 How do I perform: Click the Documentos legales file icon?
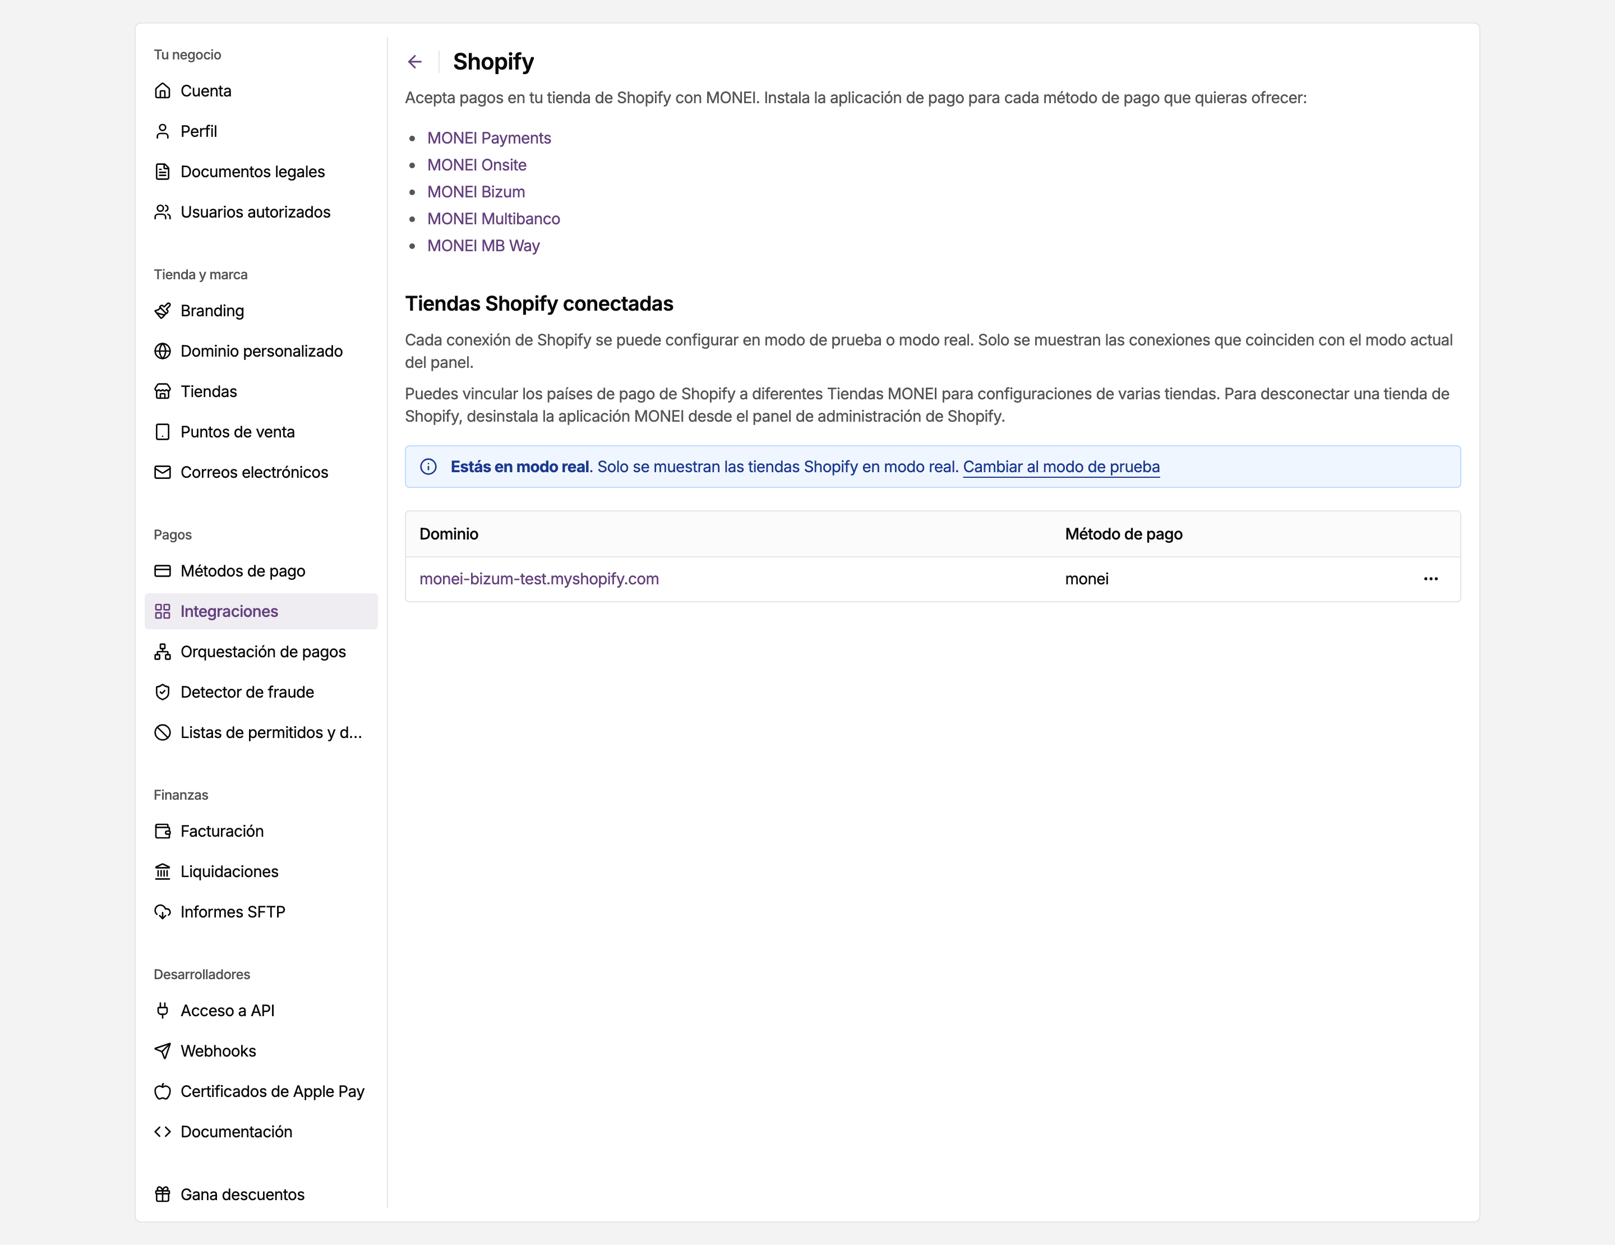(x=163, y=172)
